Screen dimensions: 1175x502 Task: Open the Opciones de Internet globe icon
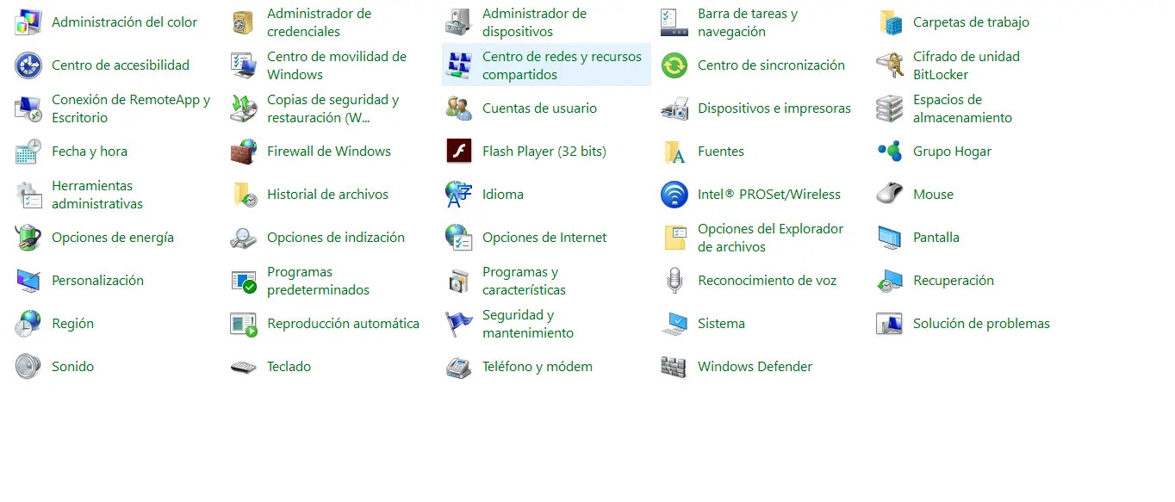pos(459,238)
